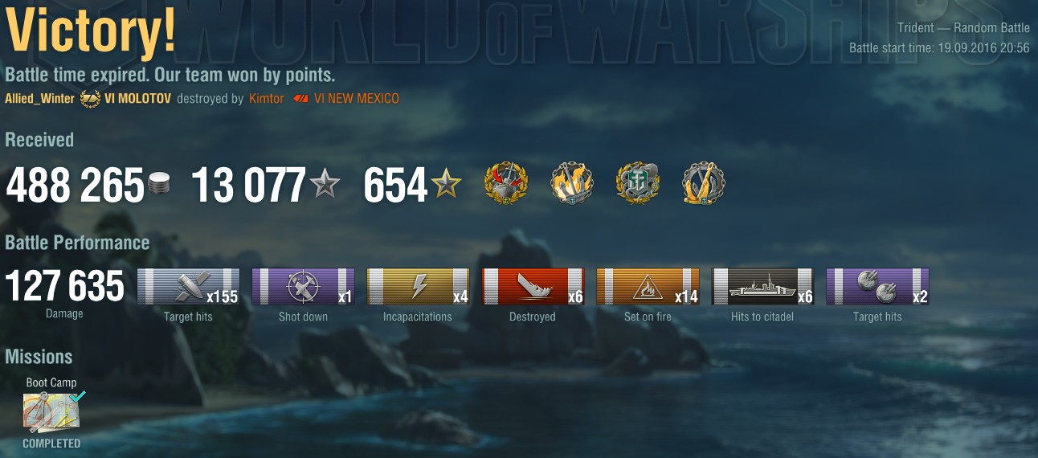
Task: Click the golden anchor achievement badge
Action: 704,184
